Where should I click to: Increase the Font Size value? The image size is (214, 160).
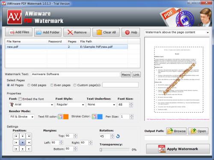(x=131, y=103)
